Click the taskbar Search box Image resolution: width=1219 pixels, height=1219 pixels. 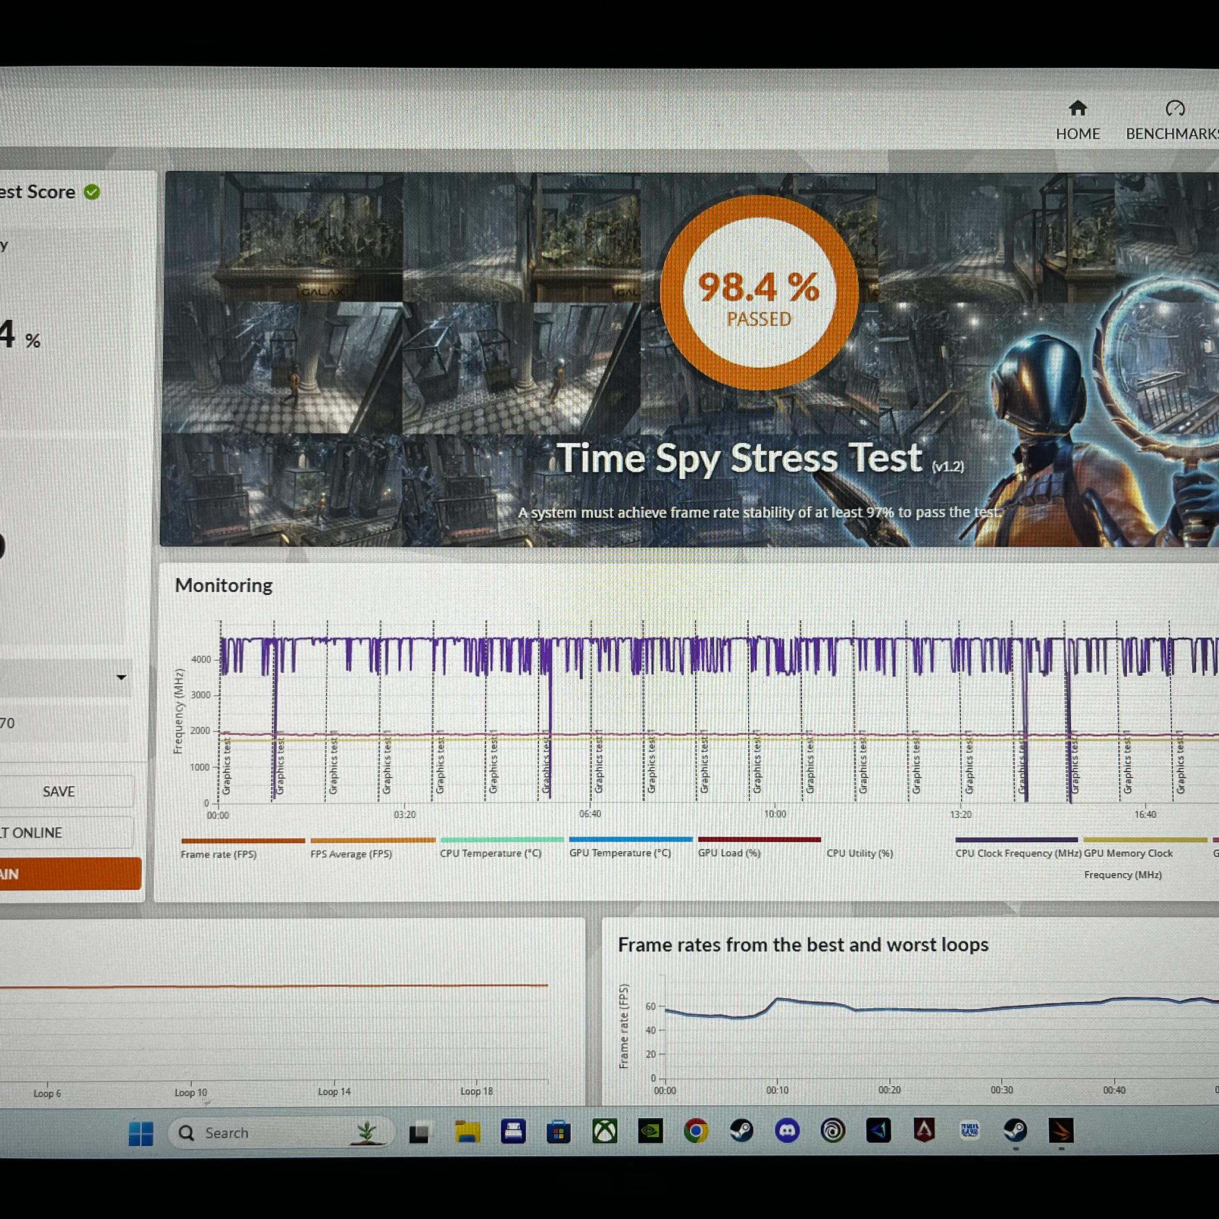[280, 1133]
